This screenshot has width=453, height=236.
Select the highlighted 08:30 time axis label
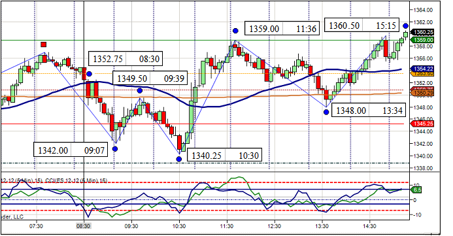pyautogui.click(x=83, y=226)
